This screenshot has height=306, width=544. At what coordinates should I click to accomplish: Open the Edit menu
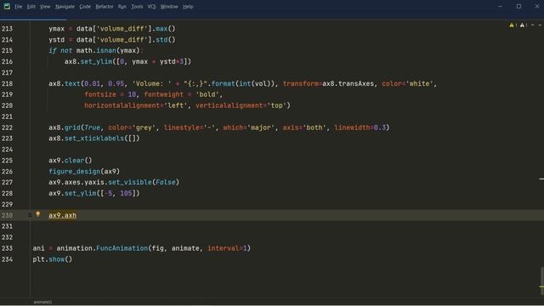point(31,7)
